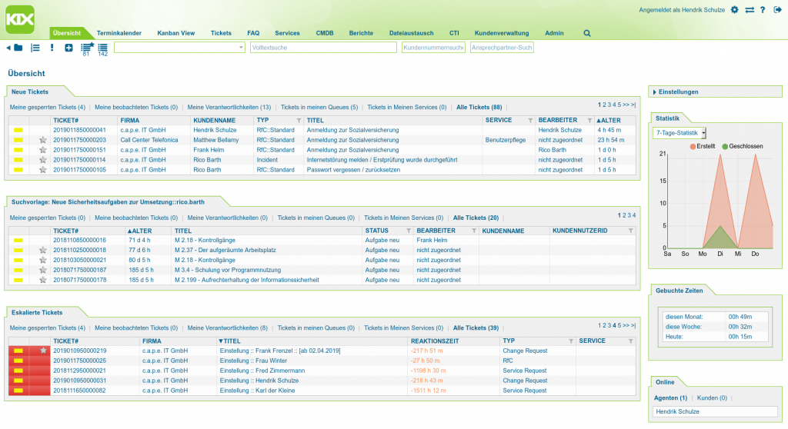Filter by Meine Verantwortlichkeiten (13) in Neue Tickets
Image resolution: width=788 pixels, height=429 pixels.
[x=229, y=107]
